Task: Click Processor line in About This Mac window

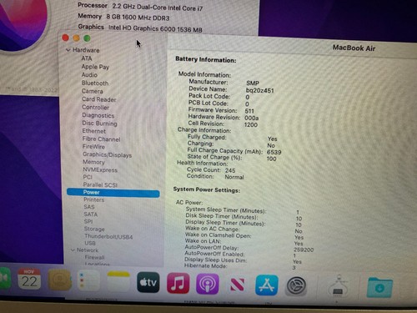Action: (x=140, y=7)
